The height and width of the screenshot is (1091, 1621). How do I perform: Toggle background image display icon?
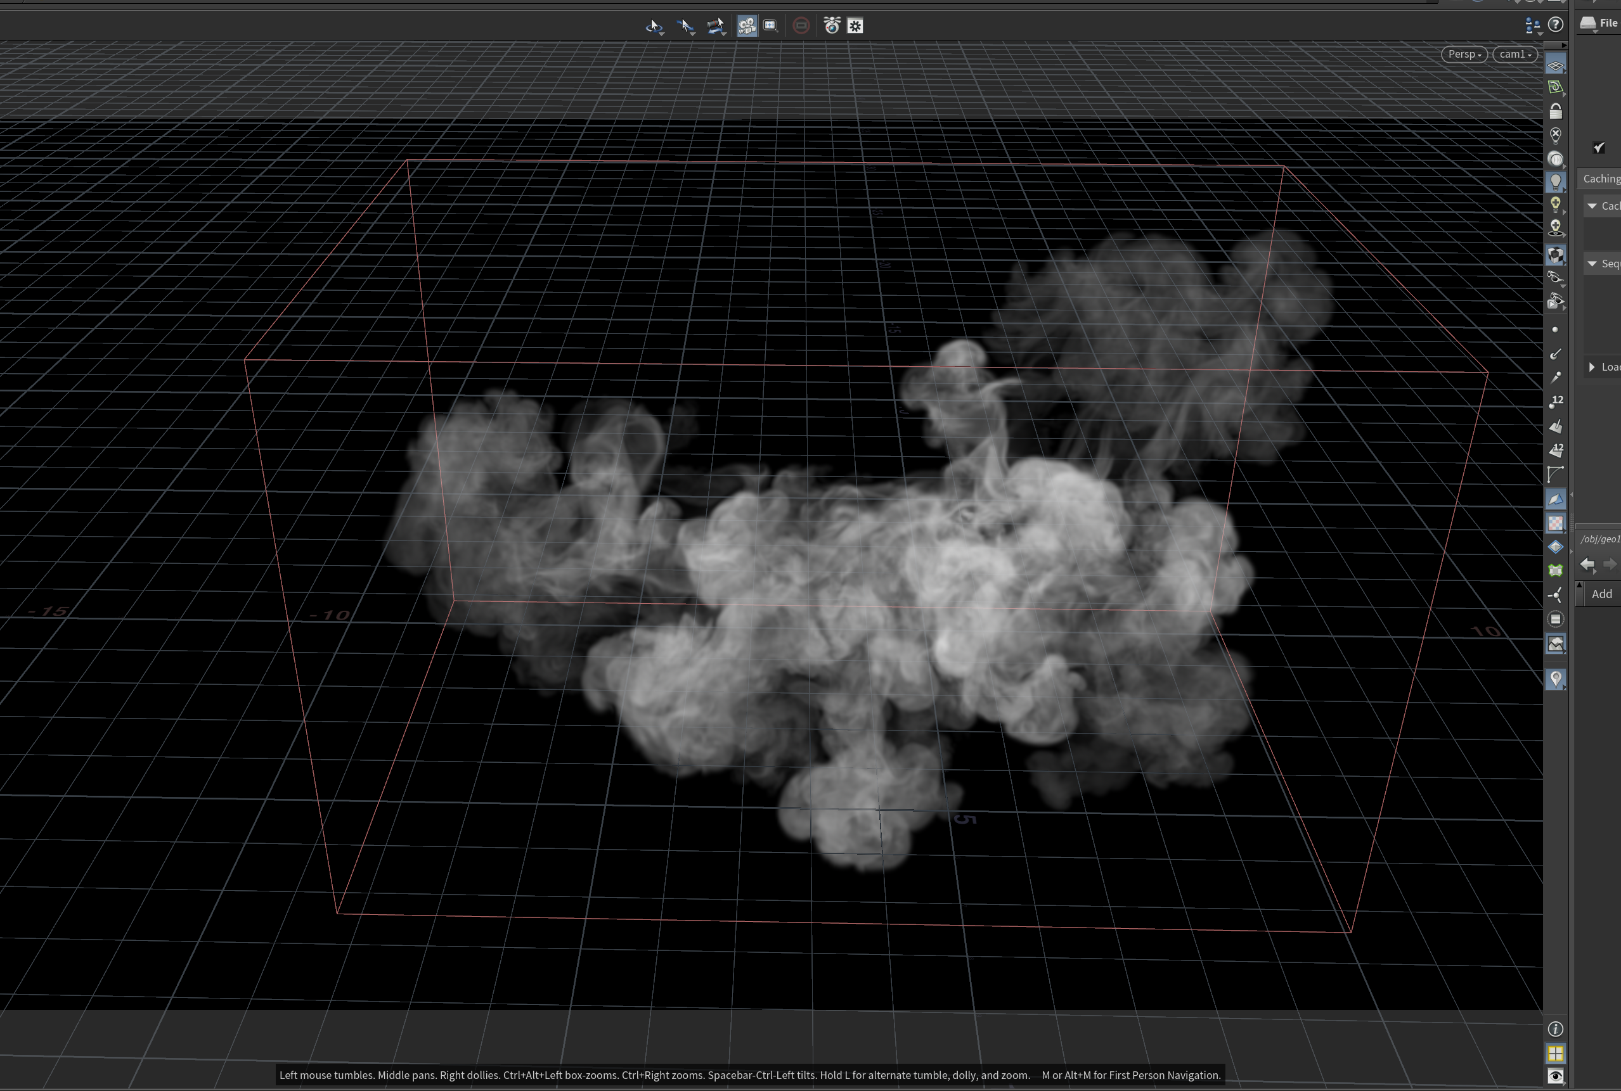pos(1556,644)
